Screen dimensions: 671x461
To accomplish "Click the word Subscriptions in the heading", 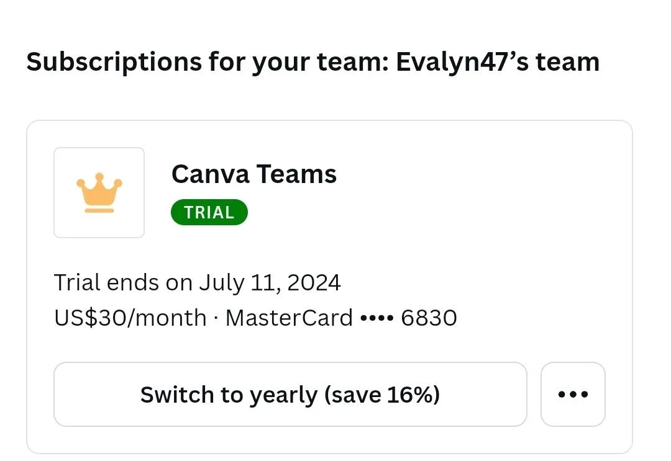I will (x=114, y=63).
